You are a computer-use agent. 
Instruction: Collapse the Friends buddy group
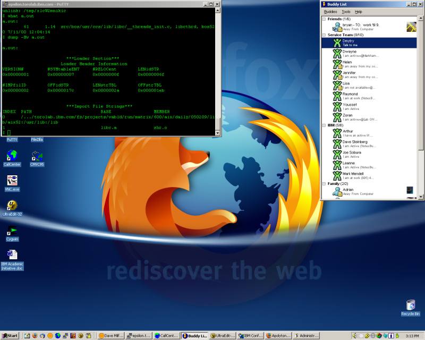point(324,19)
